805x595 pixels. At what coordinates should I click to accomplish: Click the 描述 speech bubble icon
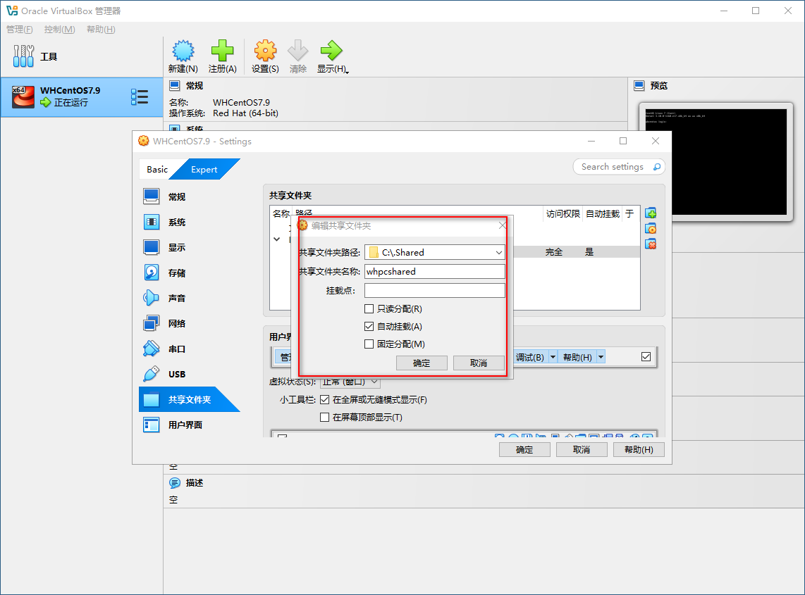point(175,482)
